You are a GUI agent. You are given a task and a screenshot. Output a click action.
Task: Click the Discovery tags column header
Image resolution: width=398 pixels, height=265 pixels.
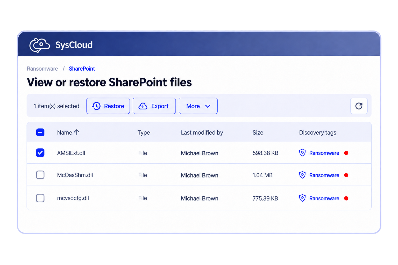[x=318, y=132]
